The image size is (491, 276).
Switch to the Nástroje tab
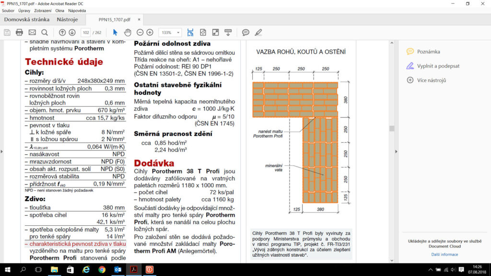point(67,20)
